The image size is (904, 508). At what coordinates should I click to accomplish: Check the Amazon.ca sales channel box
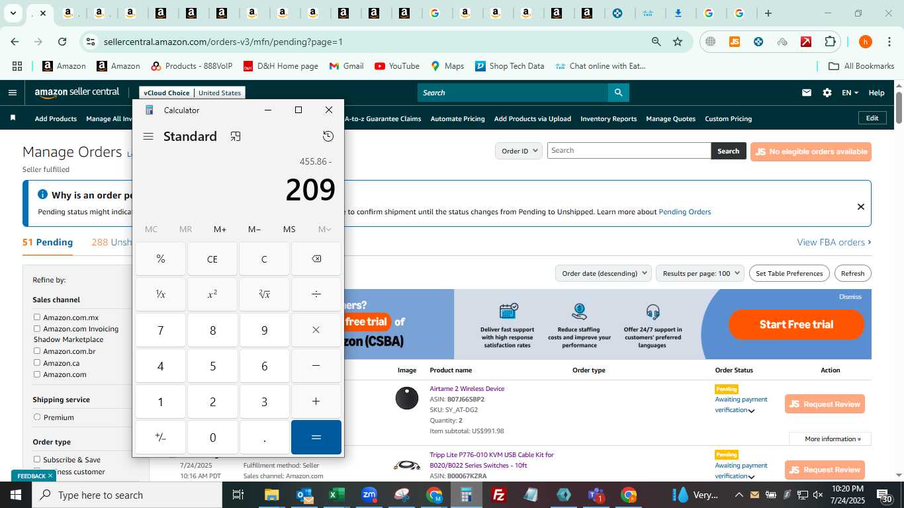[37, 363]
